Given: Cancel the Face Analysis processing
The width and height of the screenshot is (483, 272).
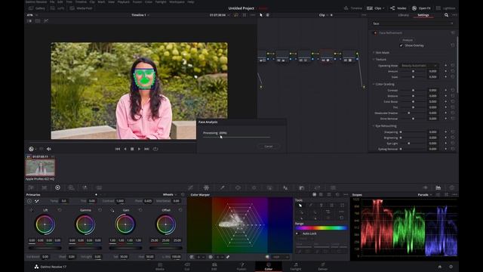Looking at the screenshot, I should point(269,146).
